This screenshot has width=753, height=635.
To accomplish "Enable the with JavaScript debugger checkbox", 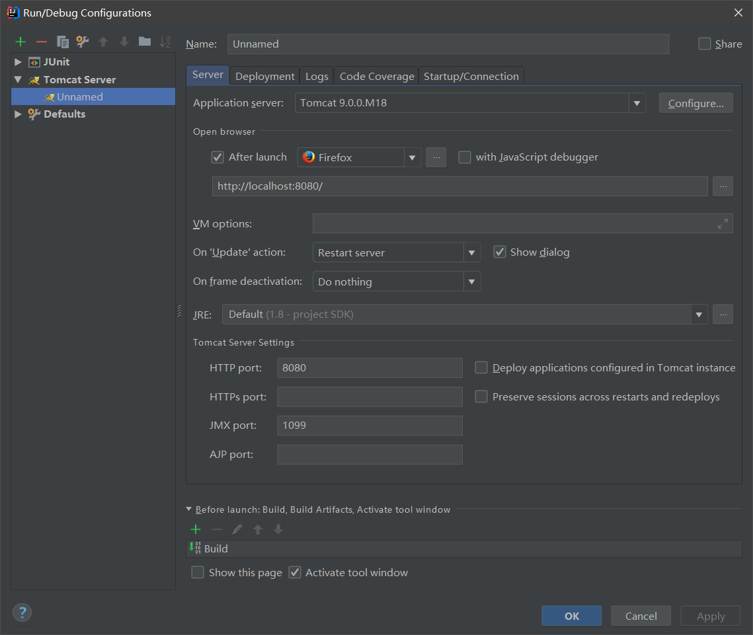I will pyautogui.click(x=465, y=157).
